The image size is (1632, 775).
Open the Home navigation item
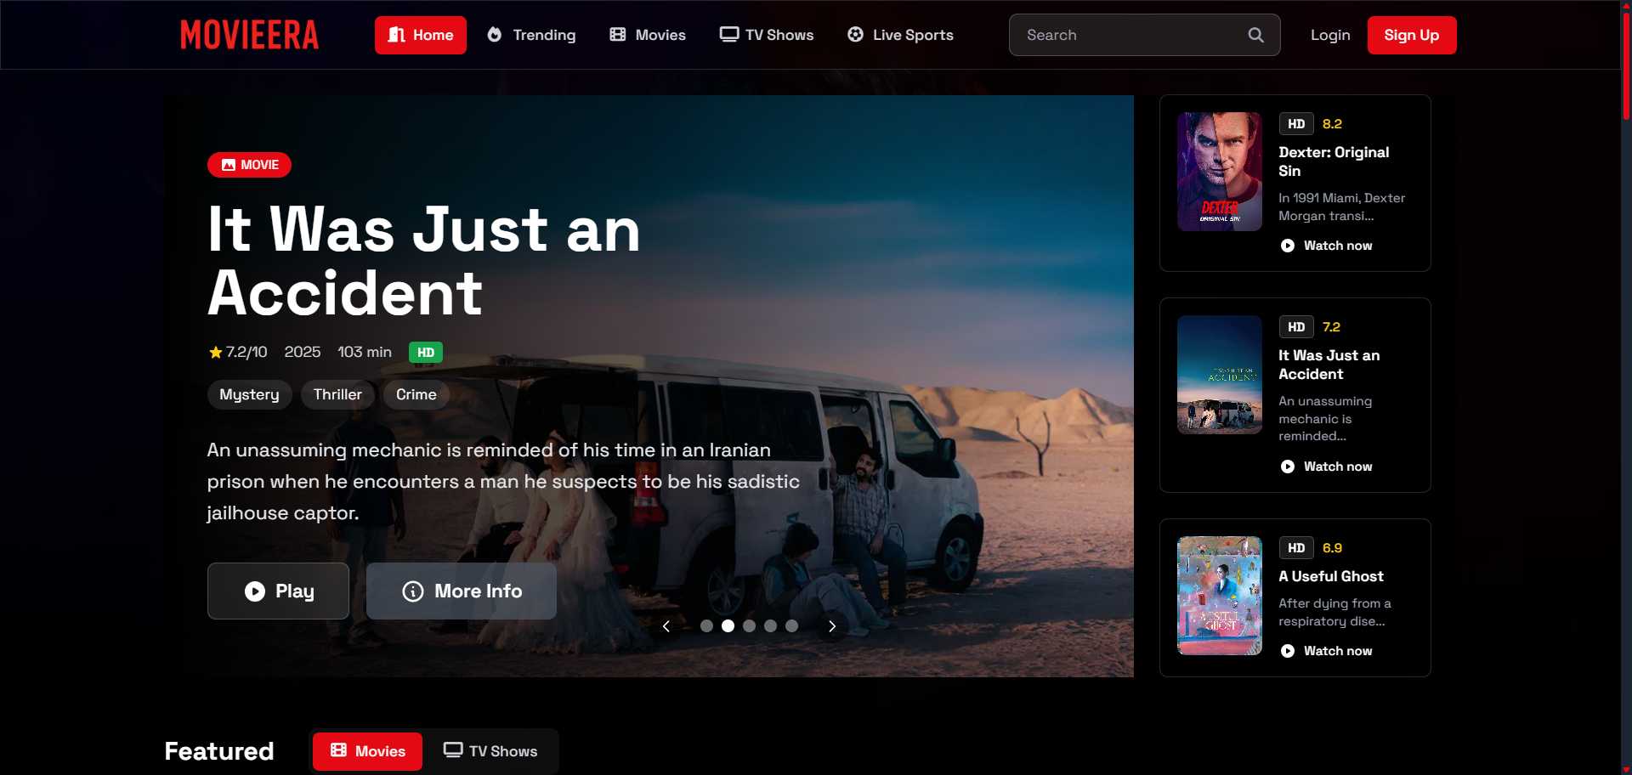421,35
